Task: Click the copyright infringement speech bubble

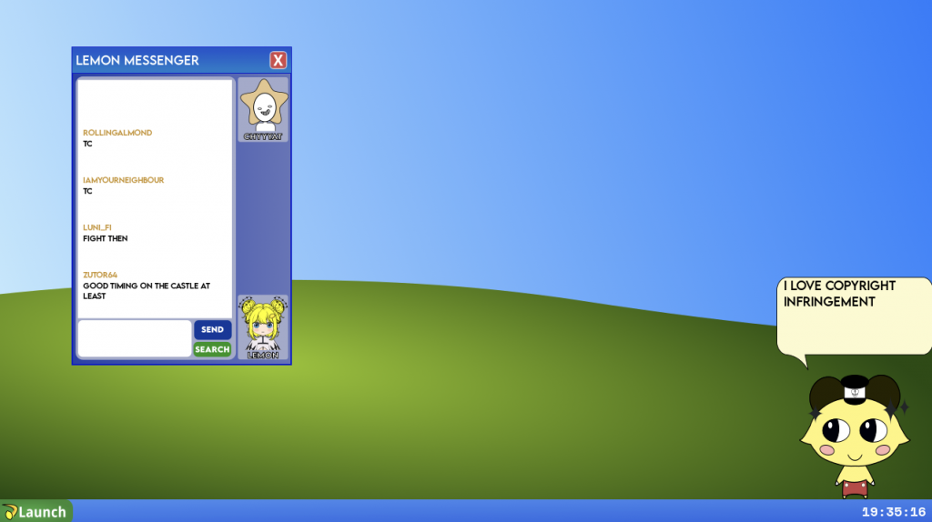Action: (853, 314)
